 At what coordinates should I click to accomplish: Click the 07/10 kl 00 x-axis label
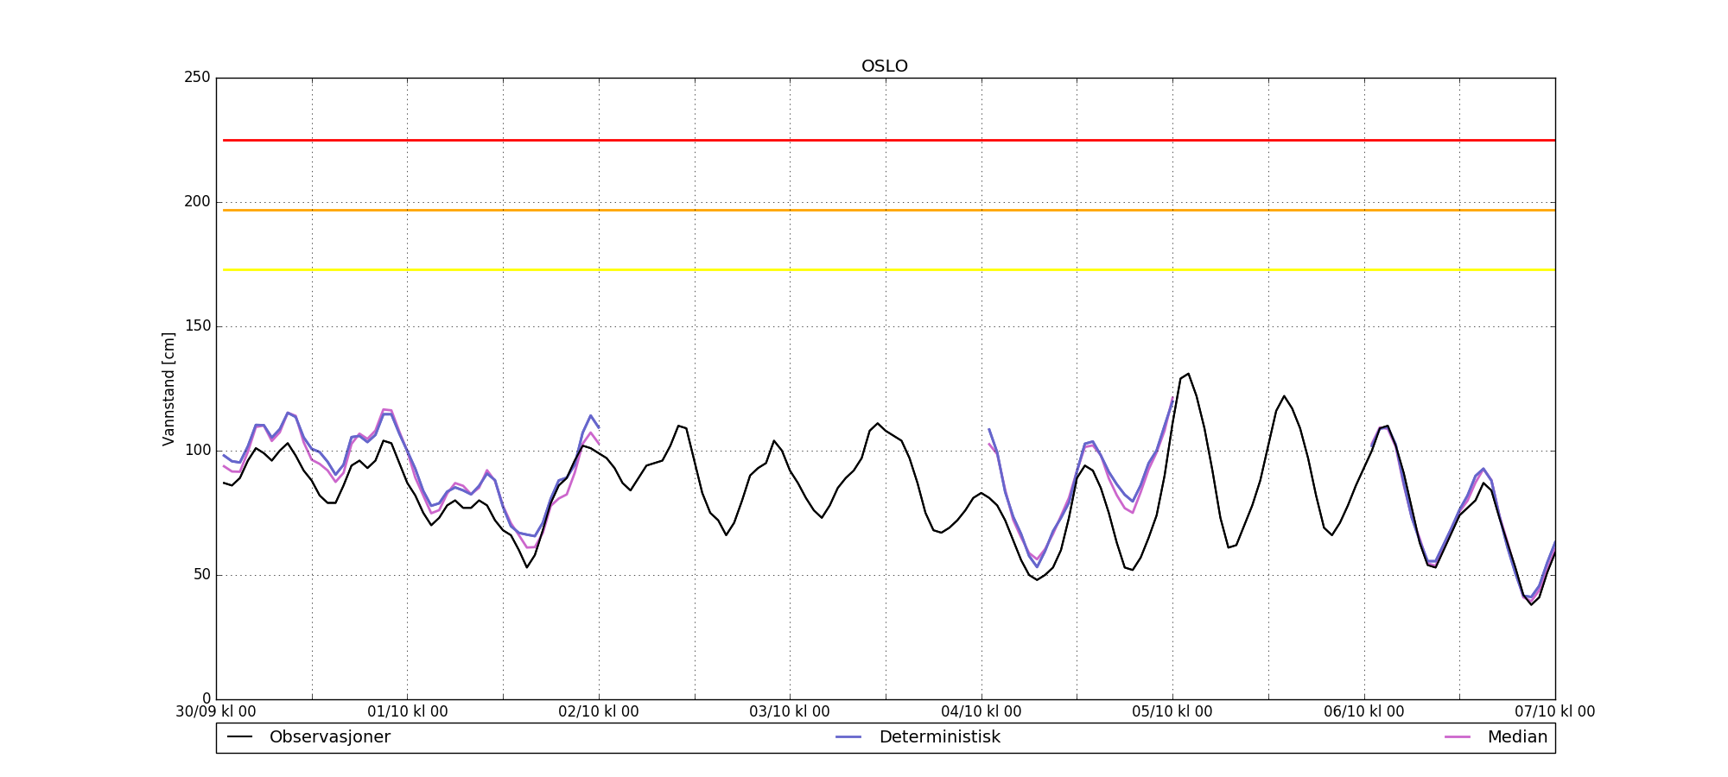(x=1554, y=712)
